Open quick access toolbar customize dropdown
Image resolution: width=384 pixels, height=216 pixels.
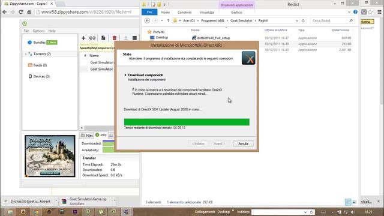[x=164, y=5]
